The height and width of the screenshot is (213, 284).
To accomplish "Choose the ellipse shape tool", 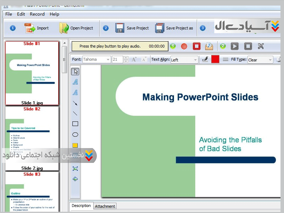I will [x=75, y=135].
